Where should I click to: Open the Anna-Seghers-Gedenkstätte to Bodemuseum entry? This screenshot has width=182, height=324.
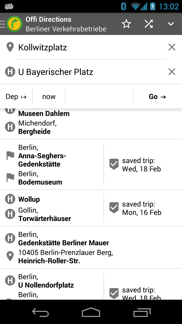52,165
